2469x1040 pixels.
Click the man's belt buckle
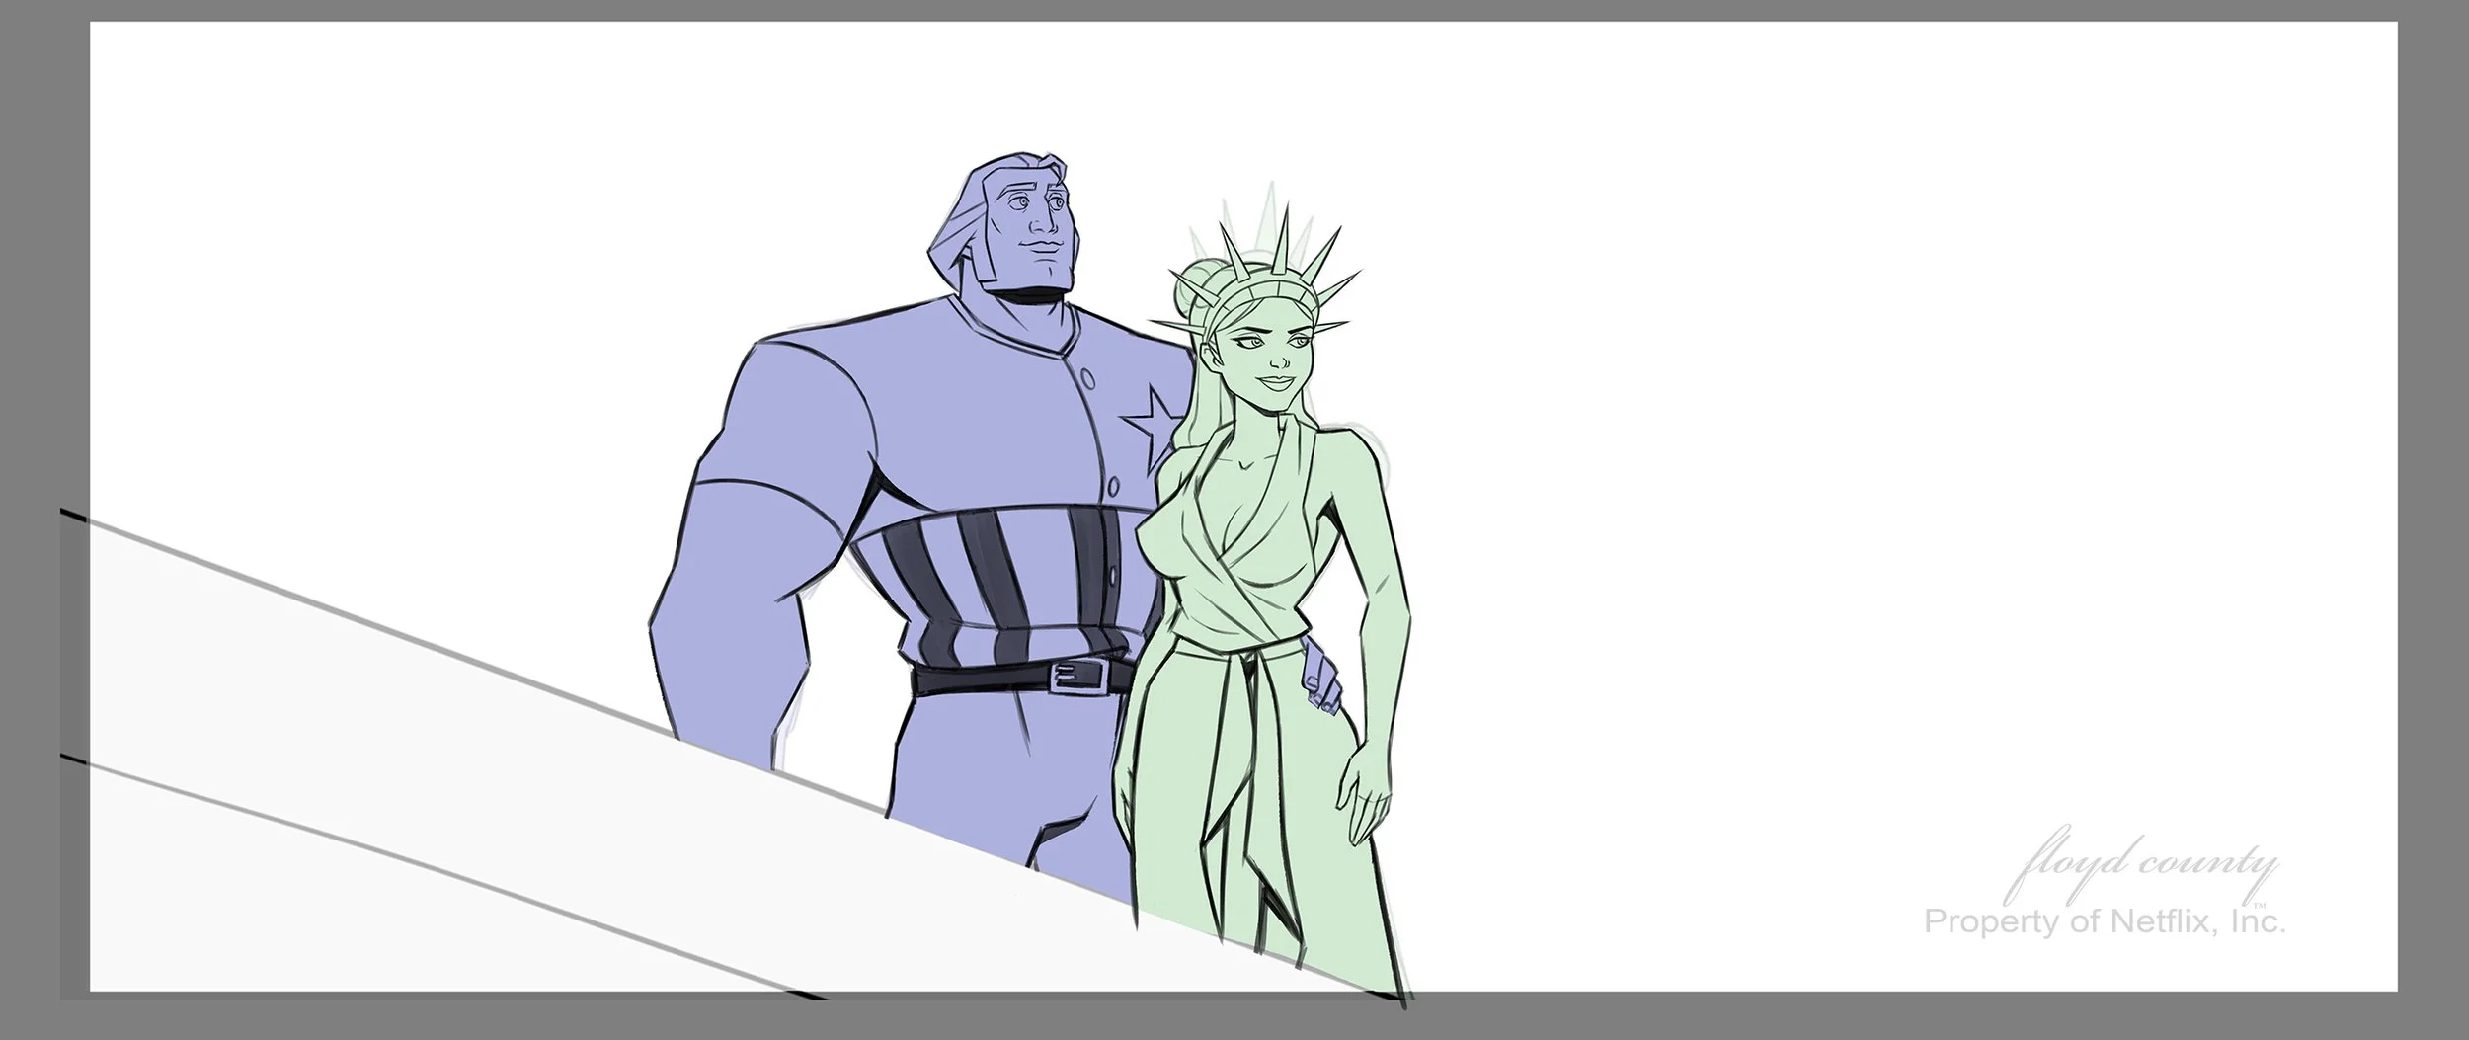tap(1078, 678)
